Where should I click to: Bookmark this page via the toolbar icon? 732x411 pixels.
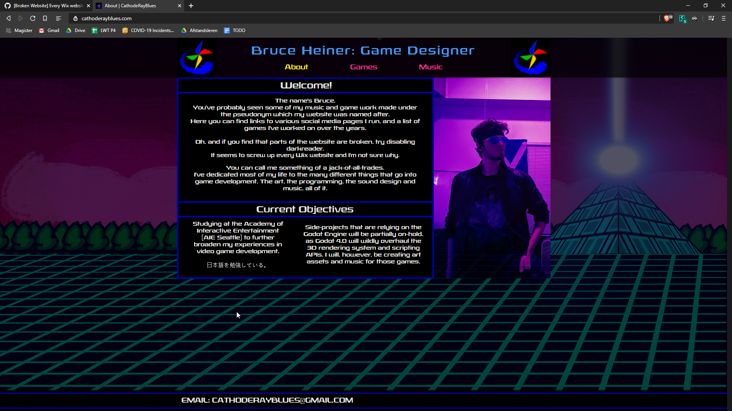coord(45,18)
